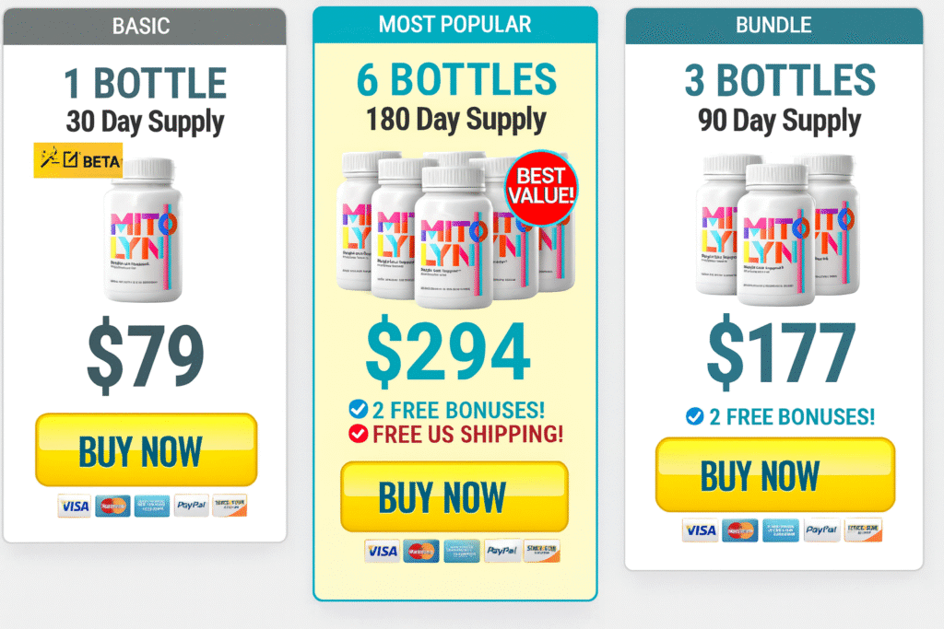Click the red BEST VALUE badge
The width and height of the screenshot is (944, 629).
[x=540, y=187]
